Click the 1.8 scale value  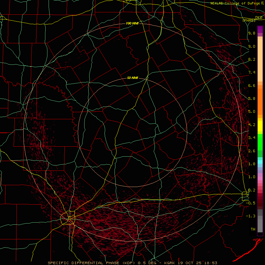click(x=252, y=164)
